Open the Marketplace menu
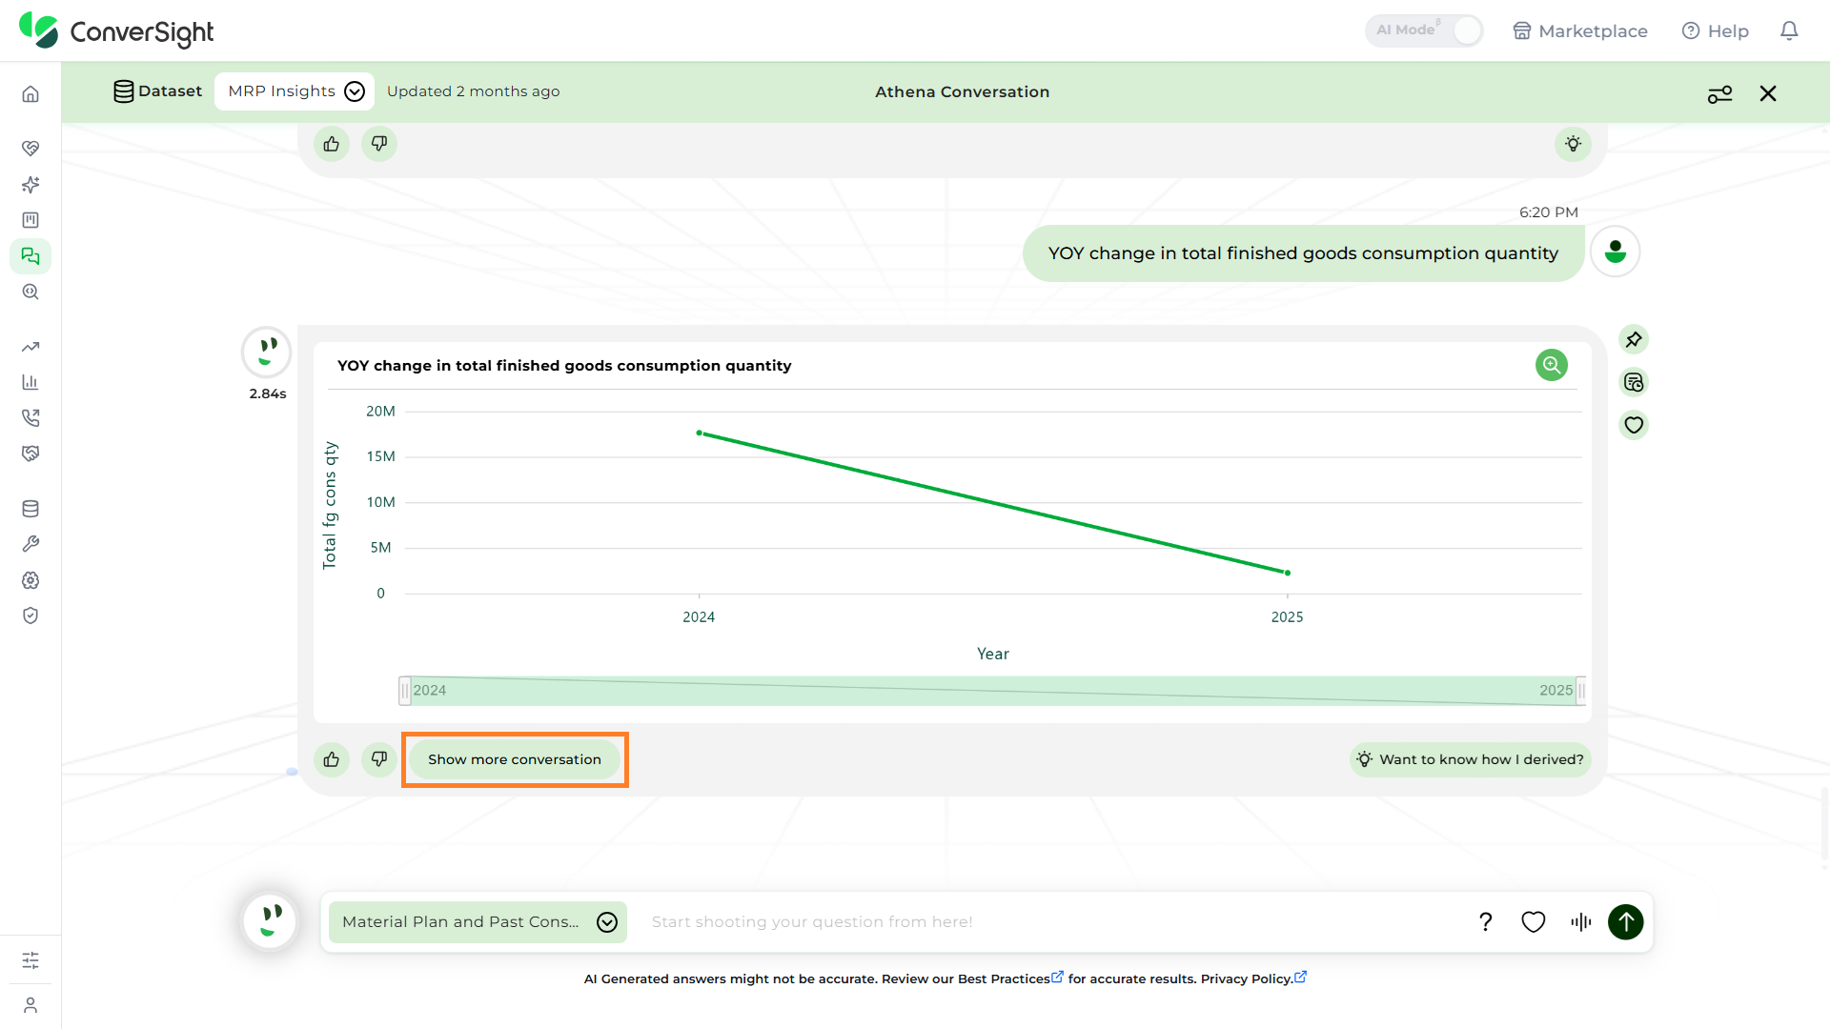The image size is (1830, 1029). (x=1580, y=30)
